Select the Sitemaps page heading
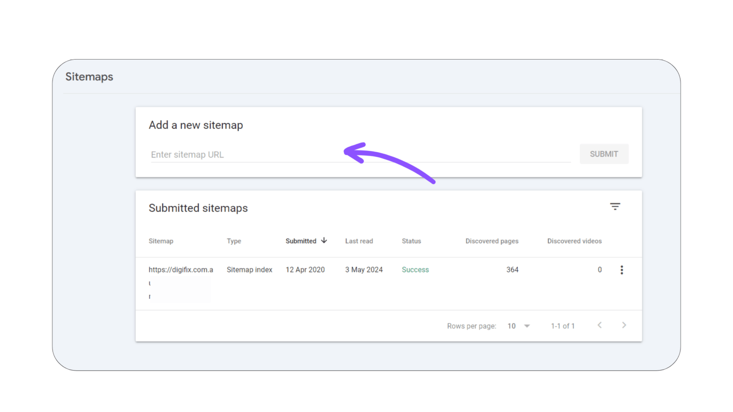This screenshot has width=733, height=412. coord(89,76)
